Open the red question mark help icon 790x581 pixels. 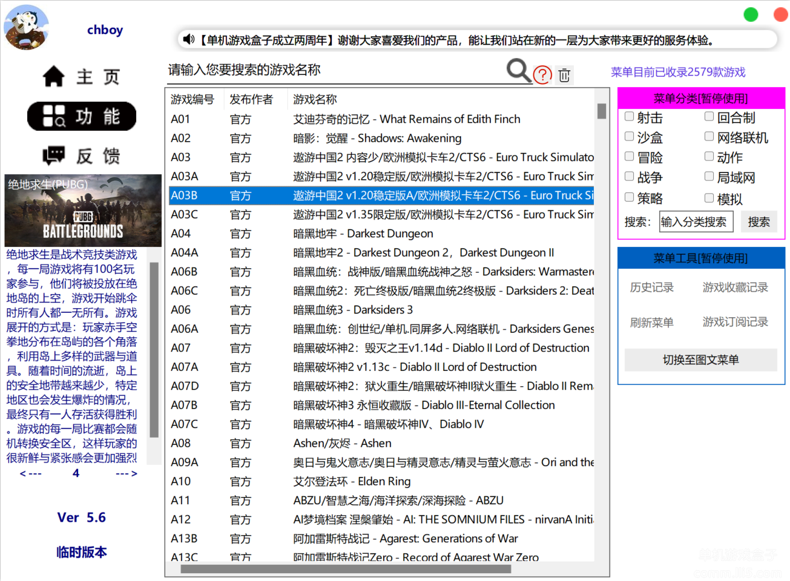click(x=542, y=74)
